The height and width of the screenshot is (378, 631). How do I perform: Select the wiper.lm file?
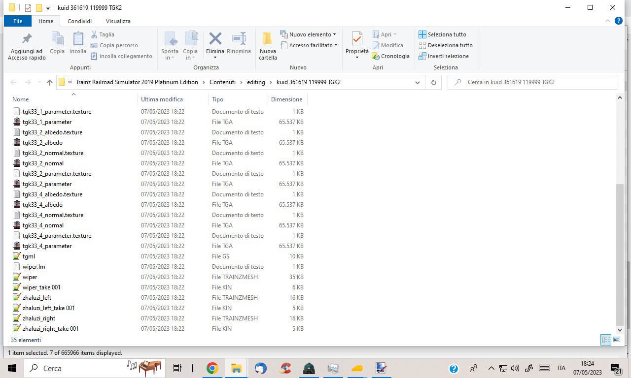(34, 267)
